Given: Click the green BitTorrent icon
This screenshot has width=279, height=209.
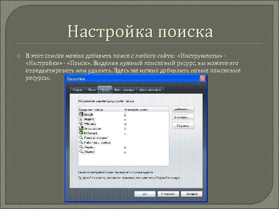Looking at the screenshot, I should [x=81, y=133].
